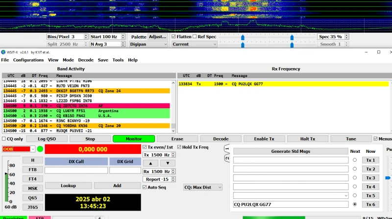The image size is (392, 219).
Task: Click the Lookup button
Action: tap(68, 186)
